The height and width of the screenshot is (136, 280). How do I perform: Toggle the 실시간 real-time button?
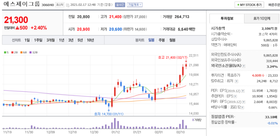pos(120,5)
